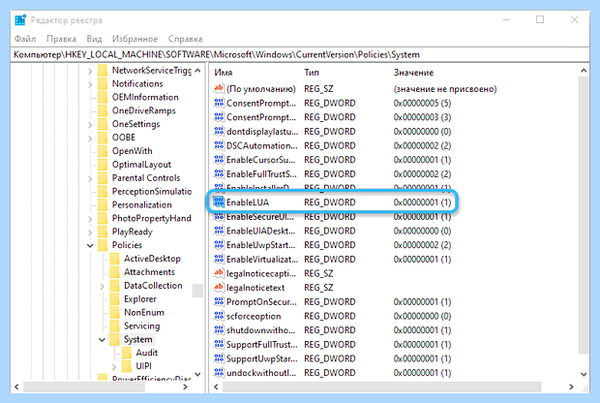Expand the UIPI tree node

click(113, 366)
